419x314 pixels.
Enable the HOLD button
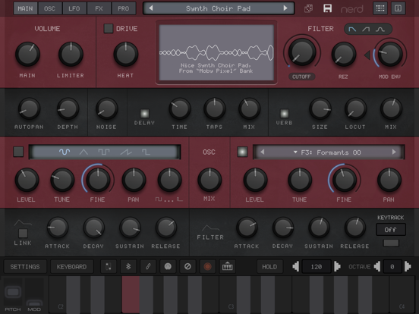[x=269, y=266]
